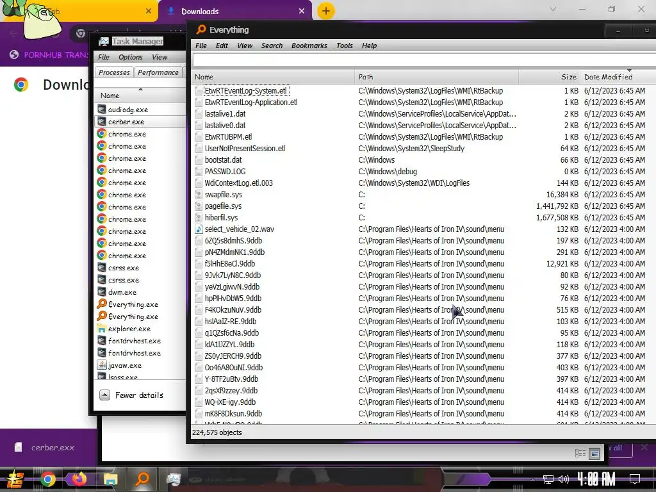Click the globe icon of the bookmark

(x=14, y=54)
